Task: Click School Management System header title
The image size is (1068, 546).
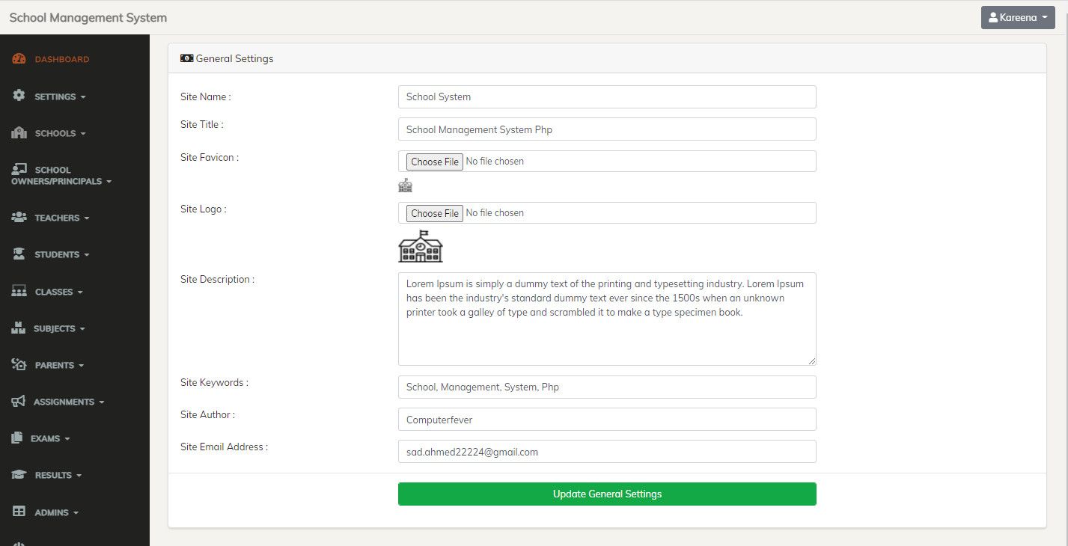Action: click(88, 17)
